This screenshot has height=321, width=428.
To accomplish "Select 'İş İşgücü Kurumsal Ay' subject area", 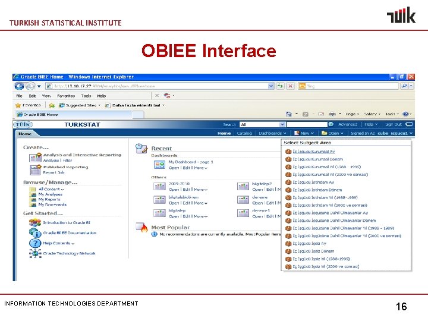I will tap(314, 152).
